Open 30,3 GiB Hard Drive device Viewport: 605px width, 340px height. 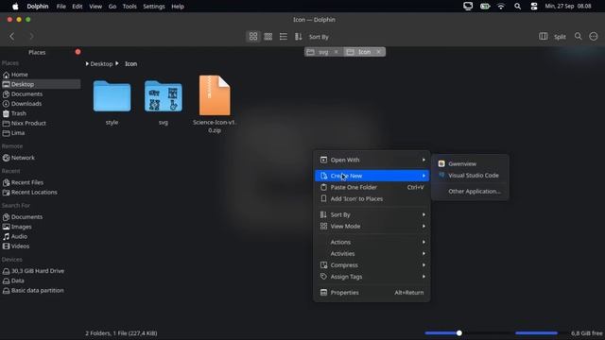coord(41,271)
